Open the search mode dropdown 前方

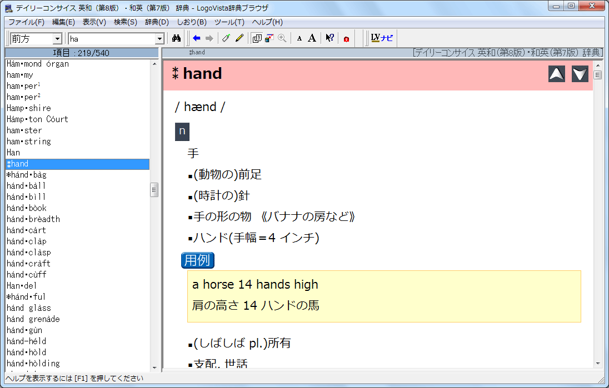[36, 39]
